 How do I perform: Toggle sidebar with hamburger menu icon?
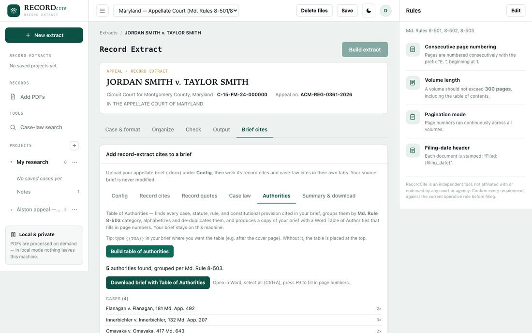point(102,11)
